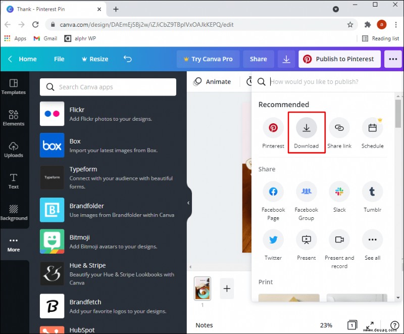Share to Twitter
This screenshot has height=334, width=404.
(x=273, y=245)
